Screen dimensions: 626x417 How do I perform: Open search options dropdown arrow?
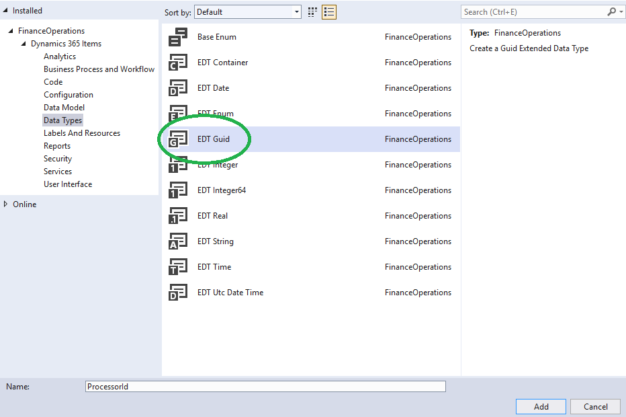click(621, 12)
